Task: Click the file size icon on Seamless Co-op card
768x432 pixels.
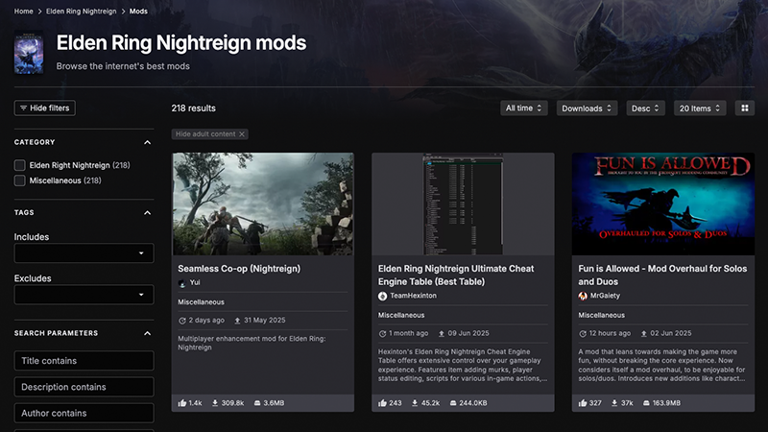Action: (x=257, y=403)
